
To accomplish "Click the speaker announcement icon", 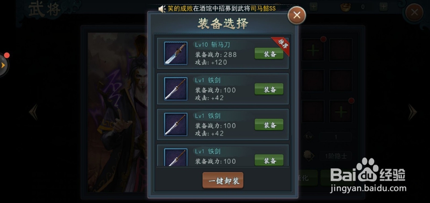I will click(162, 9).
